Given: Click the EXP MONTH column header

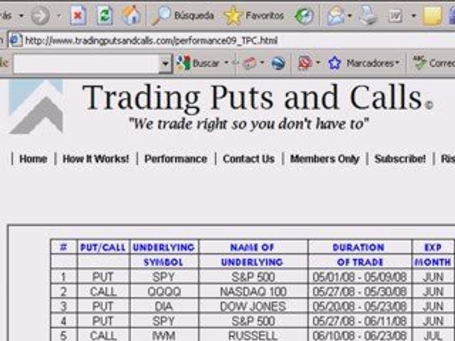Looking at the screenshot, I should pos(432,254).
